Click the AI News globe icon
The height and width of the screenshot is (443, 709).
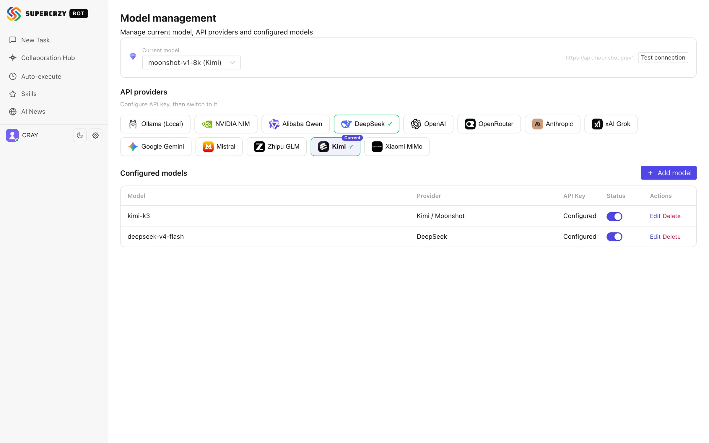click(x=13, y=112)
